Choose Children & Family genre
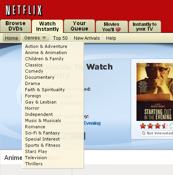The width and height of the screenshot is (173, 175). tap(44, 59)
